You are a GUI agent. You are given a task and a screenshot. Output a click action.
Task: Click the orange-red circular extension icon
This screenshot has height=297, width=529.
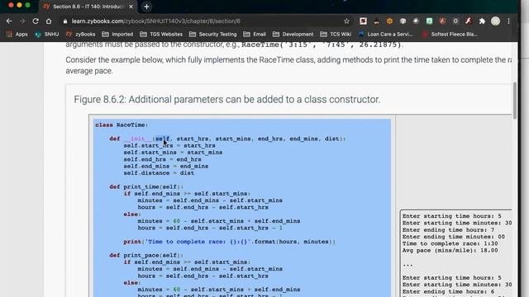point(442,21)
